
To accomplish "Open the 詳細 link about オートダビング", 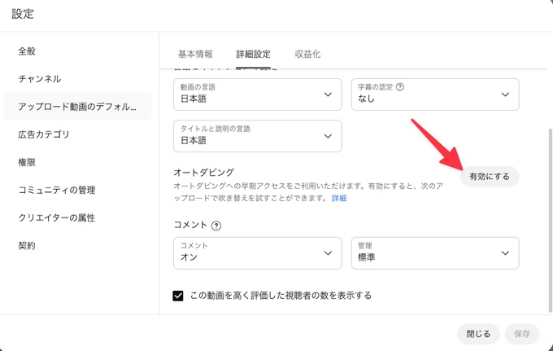I will point(339,198).
